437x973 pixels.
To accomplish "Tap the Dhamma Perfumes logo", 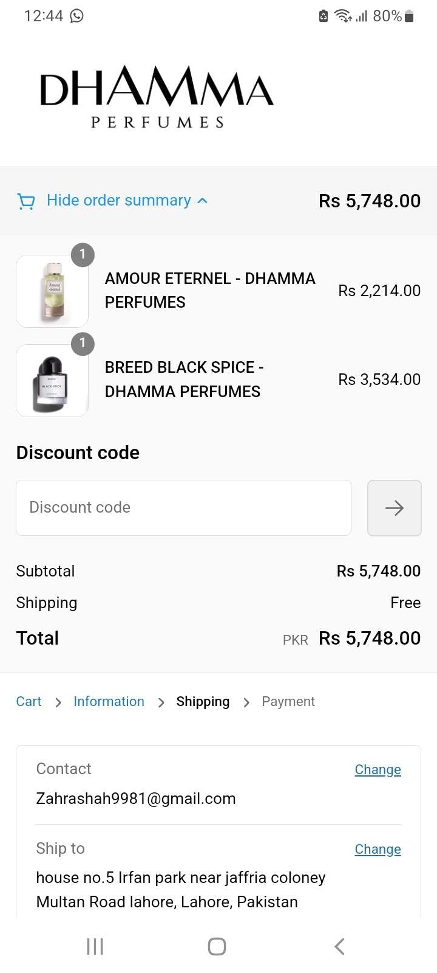I will point(157,97).
